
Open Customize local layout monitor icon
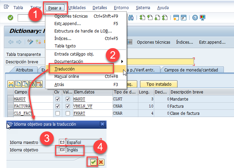[x=203, y=18]
